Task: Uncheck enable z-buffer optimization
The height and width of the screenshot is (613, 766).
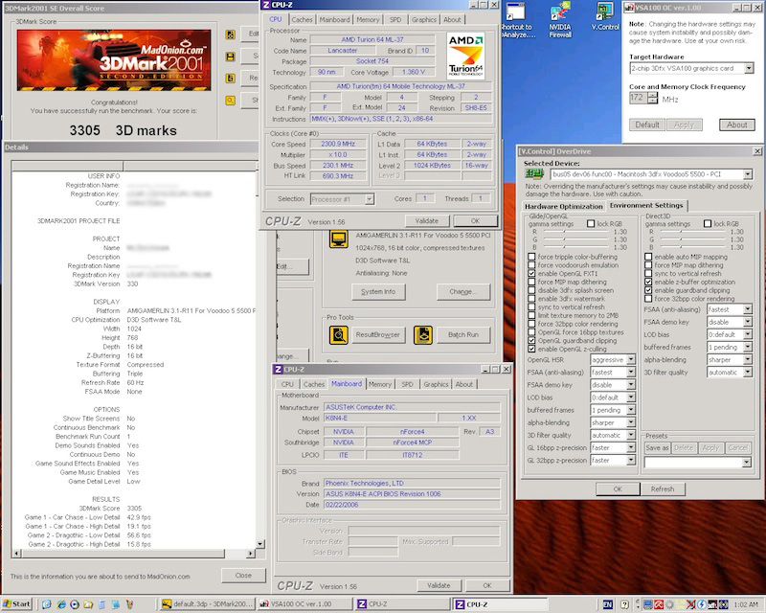Action: click(x=648, y=282)
